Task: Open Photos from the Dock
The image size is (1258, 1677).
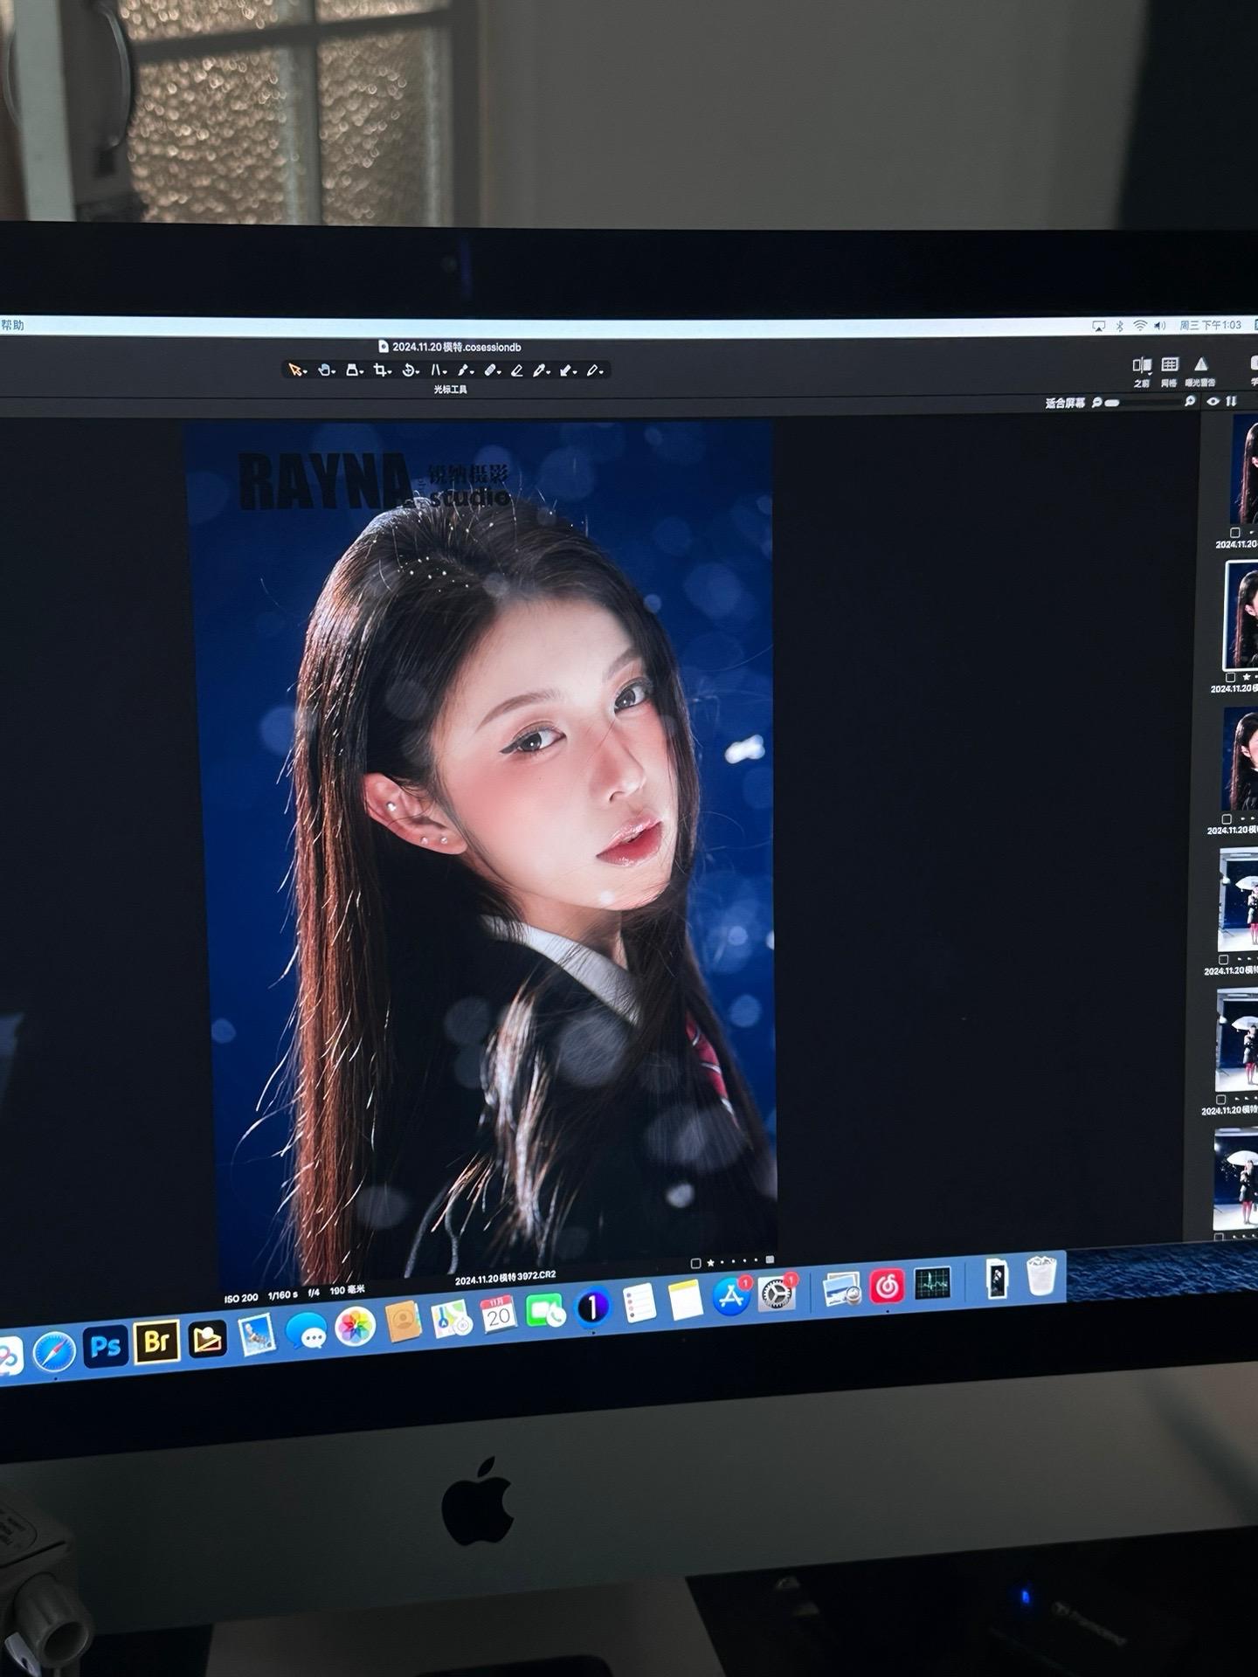Action: point(355,1328)
